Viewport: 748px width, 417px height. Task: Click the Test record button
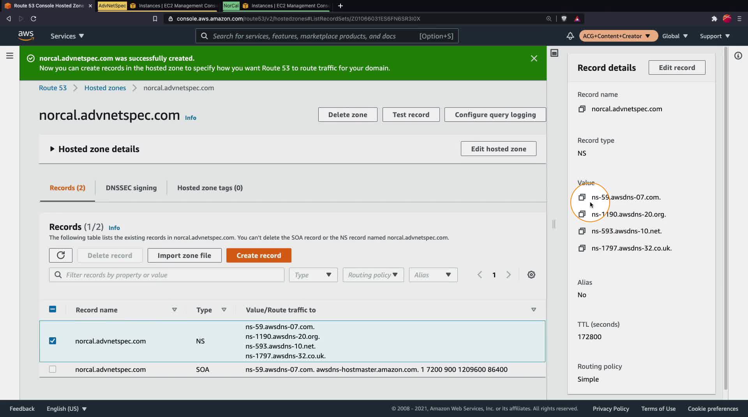pos(411,115)
